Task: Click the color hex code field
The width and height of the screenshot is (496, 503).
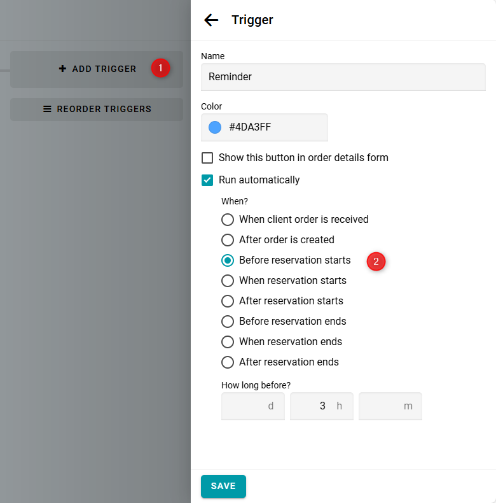Action: click(273, 127)
